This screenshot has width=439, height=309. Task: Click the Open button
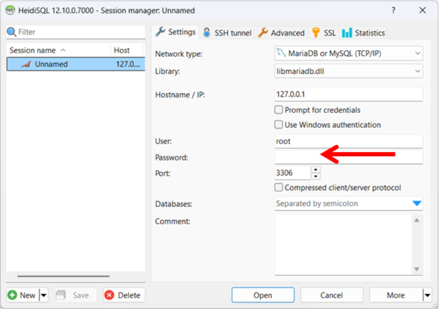point(263,295)
